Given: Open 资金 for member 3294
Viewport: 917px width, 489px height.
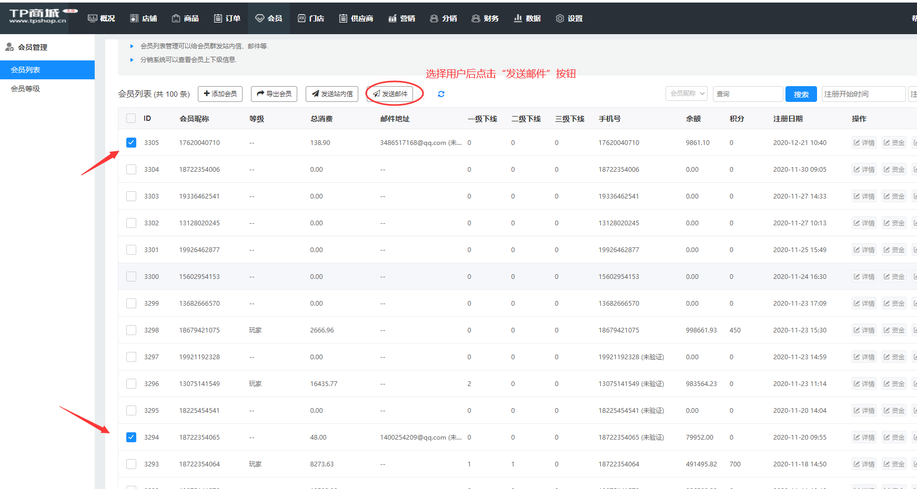Looking at the screenshot, I should 894,438.
